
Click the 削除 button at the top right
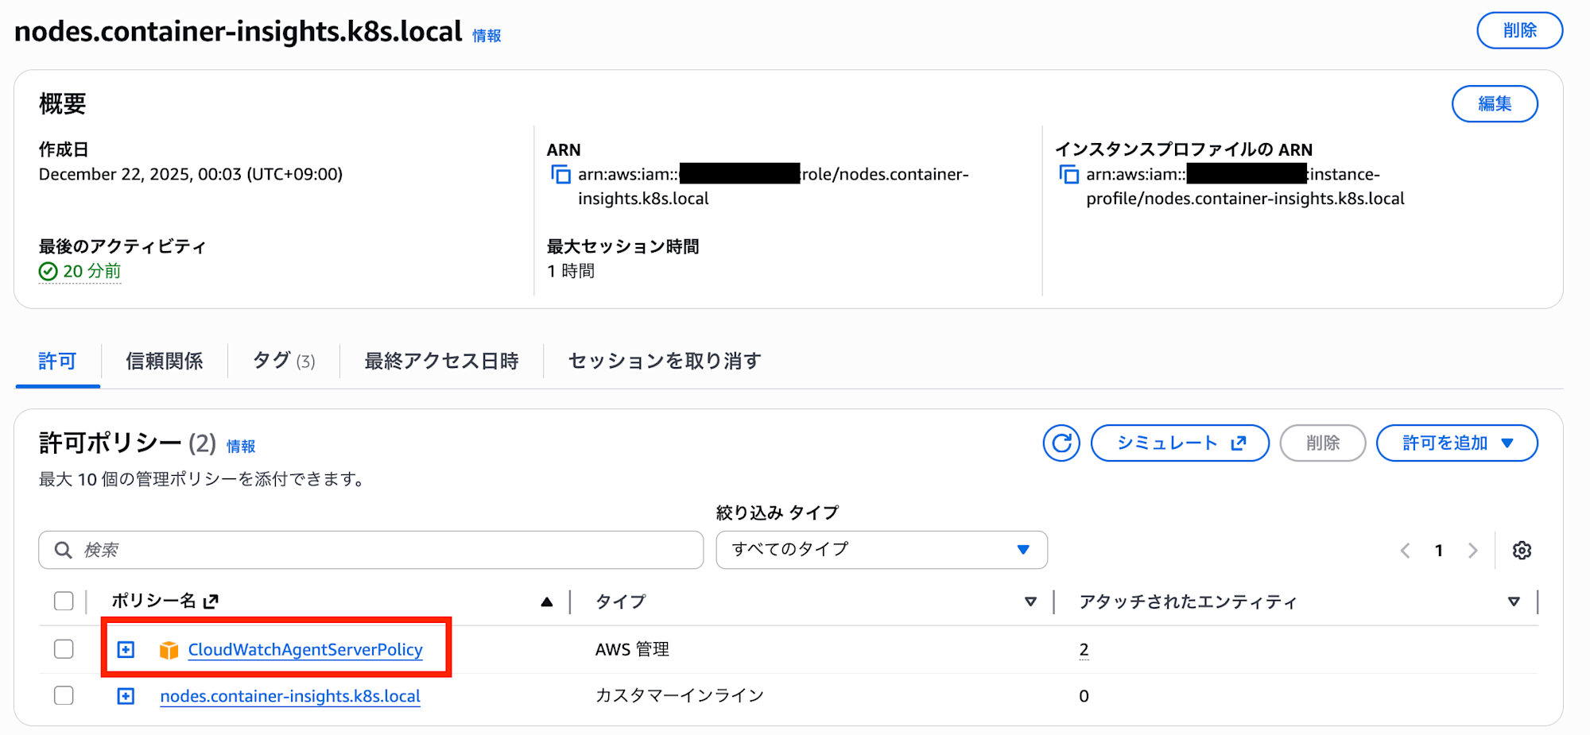pos(1519,30)
